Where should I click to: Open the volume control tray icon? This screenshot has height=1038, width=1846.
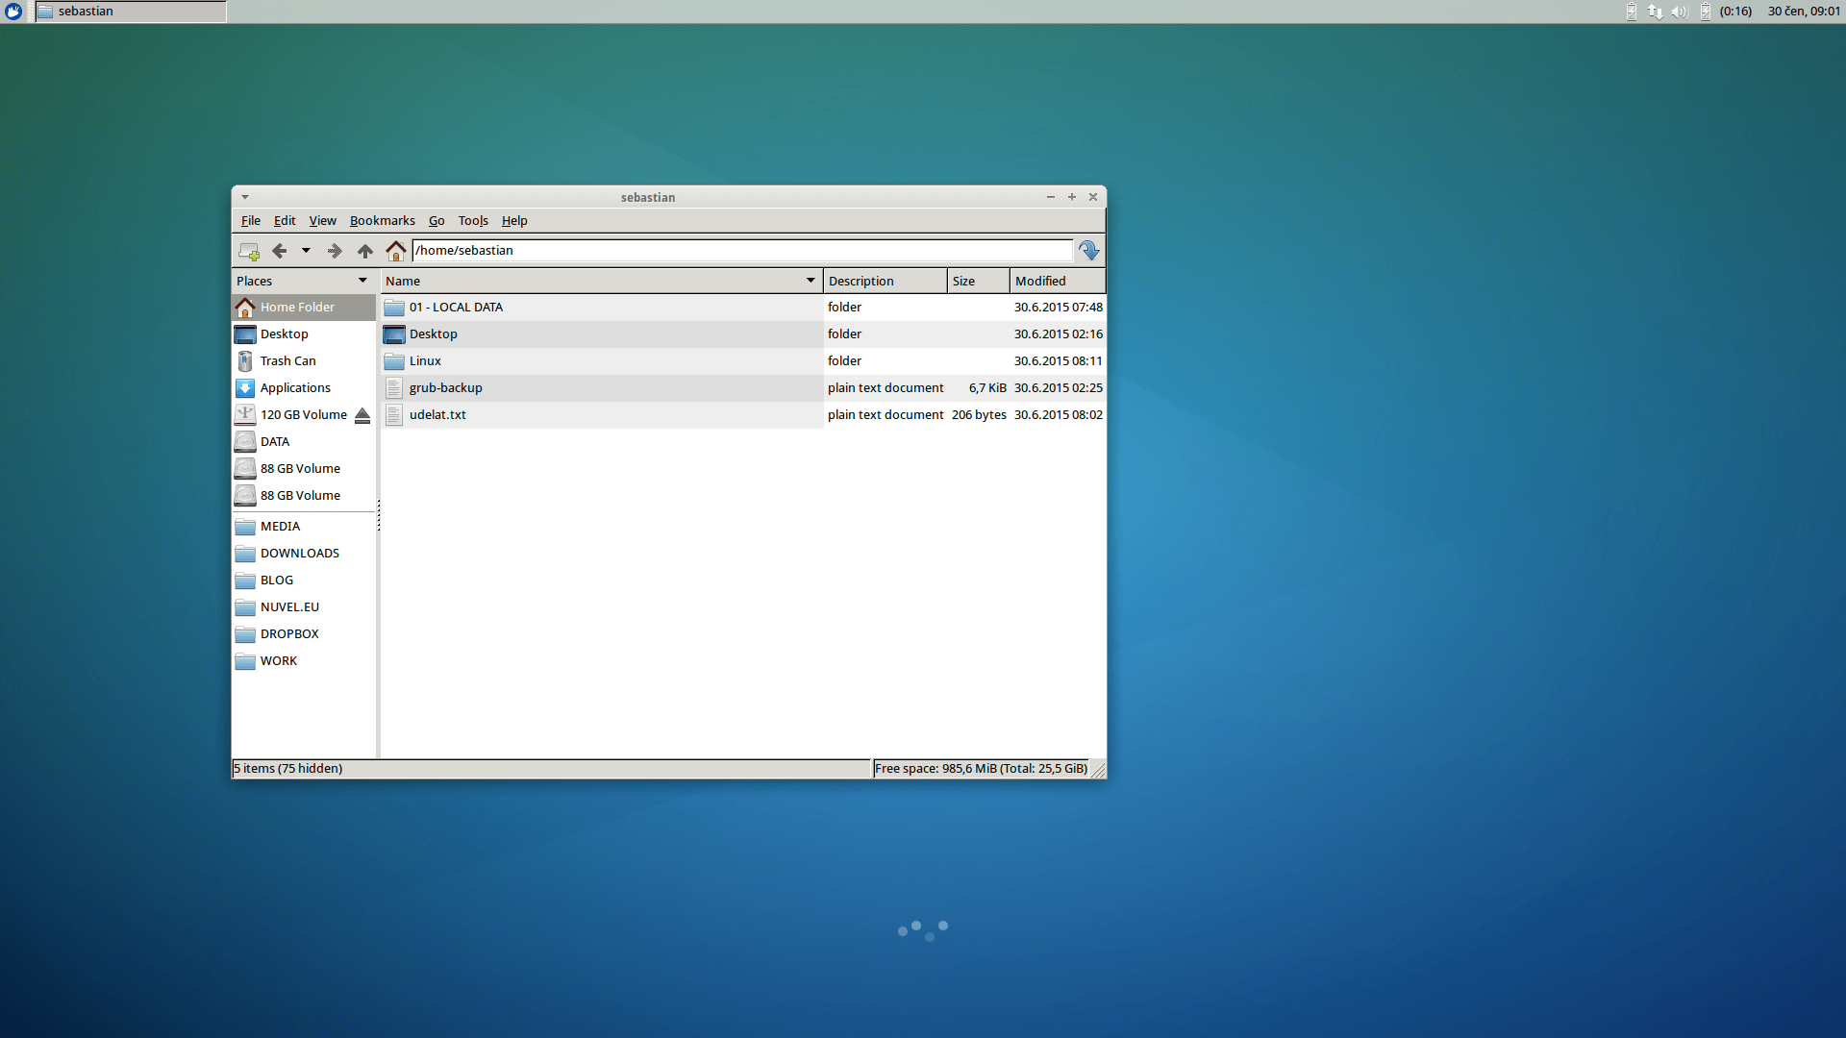[1679, 12]
